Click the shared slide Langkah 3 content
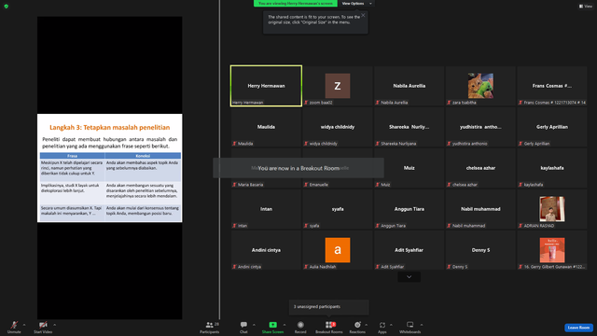Screen dimensions: 597x336 (110, 168)
